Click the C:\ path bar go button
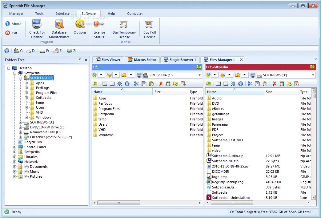The width and height of the screenshot is (321, 218). pos(199,67)
